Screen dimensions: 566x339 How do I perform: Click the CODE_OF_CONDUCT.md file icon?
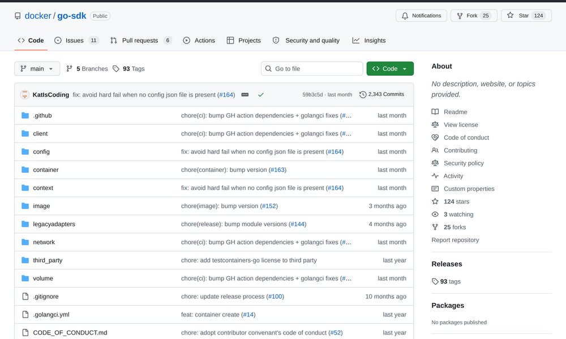(x=25, y=333)
